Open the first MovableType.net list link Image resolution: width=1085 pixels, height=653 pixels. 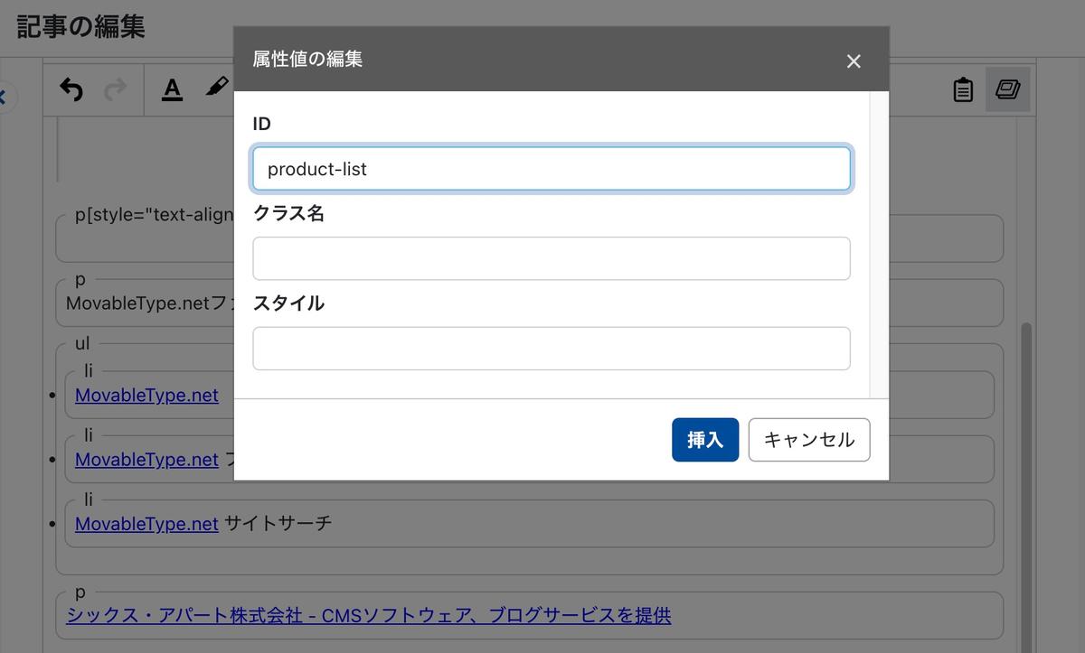tap(146, 396)
